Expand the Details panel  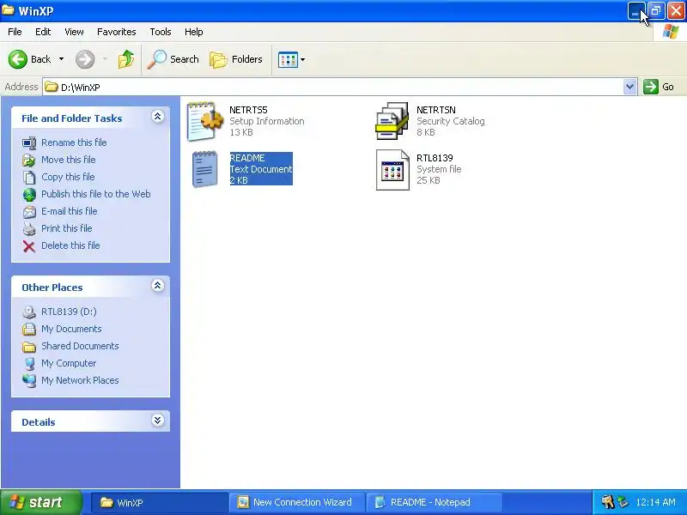pyautogui.click(x=158, y=421)
